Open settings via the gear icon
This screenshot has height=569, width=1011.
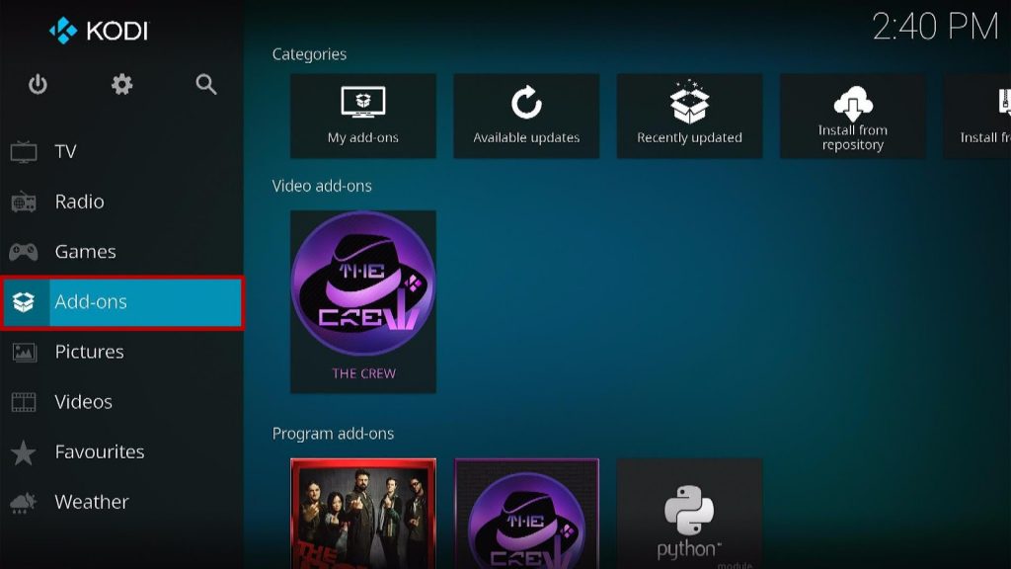coord(121,85)
